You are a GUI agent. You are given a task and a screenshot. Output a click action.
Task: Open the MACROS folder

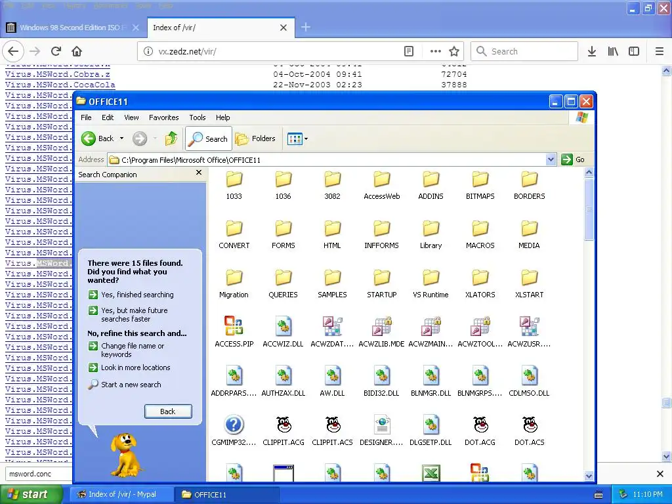click(x=480, y=228)
